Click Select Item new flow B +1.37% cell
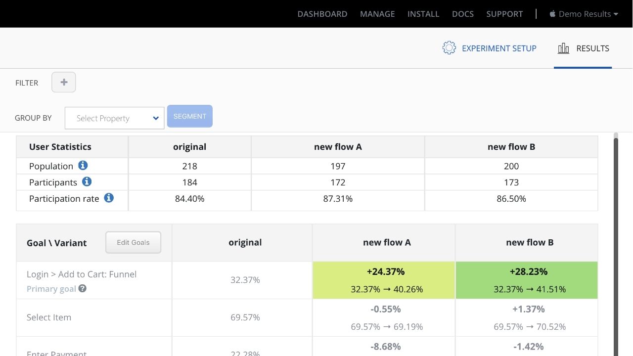This screenshot has width=633, height=356. 527,317
